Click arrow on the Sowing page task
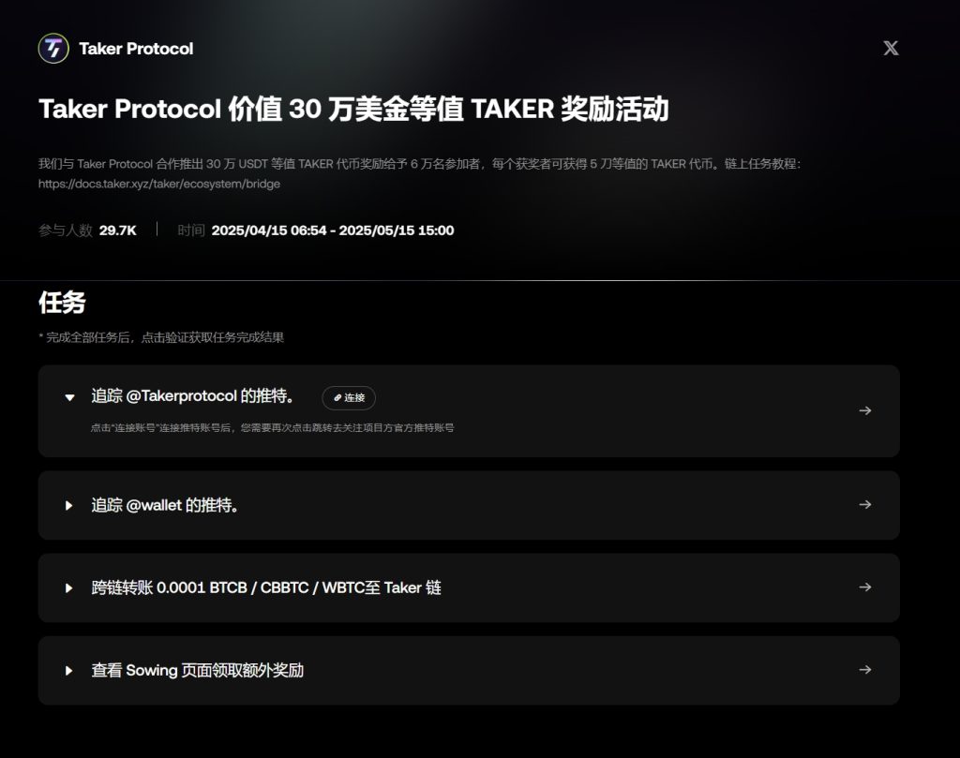 [865, 670]
